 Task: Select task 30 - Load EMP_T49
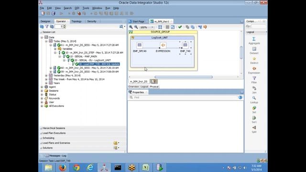(x=99, y=64)
